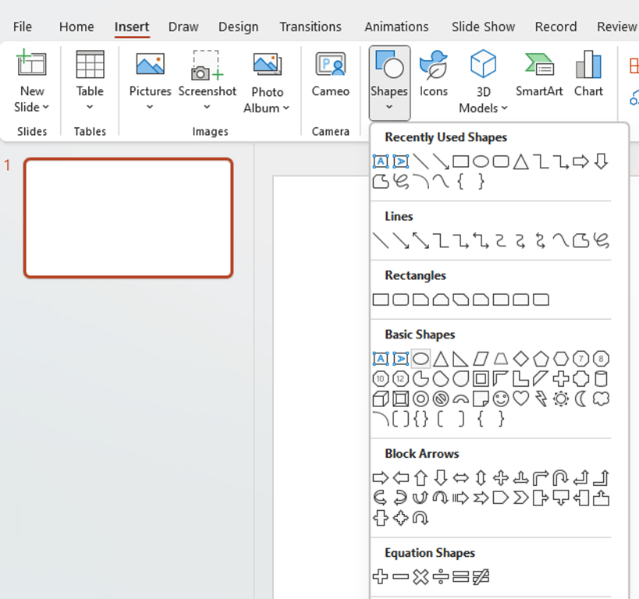
Task: Open the Photo Album dropdown arrow
Action: (286, 108)
